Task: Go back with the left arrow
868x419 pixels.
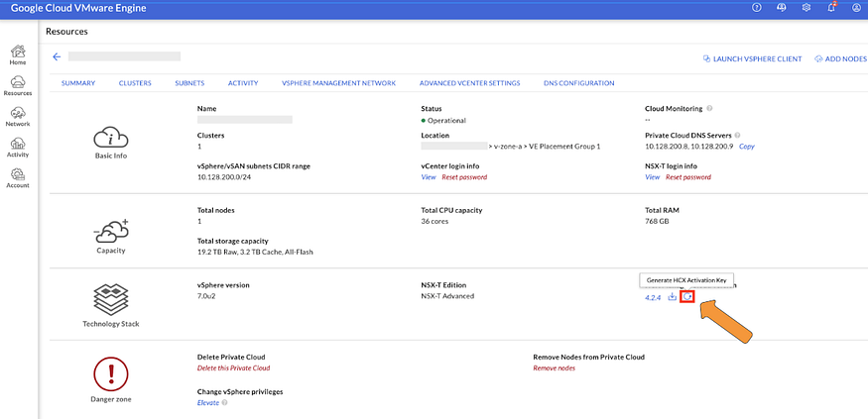Action: point(56,56)
